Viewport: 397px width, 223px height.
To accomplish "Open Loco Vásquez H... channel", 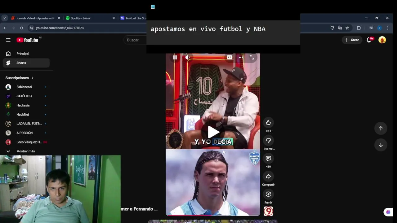I will 26,142.
